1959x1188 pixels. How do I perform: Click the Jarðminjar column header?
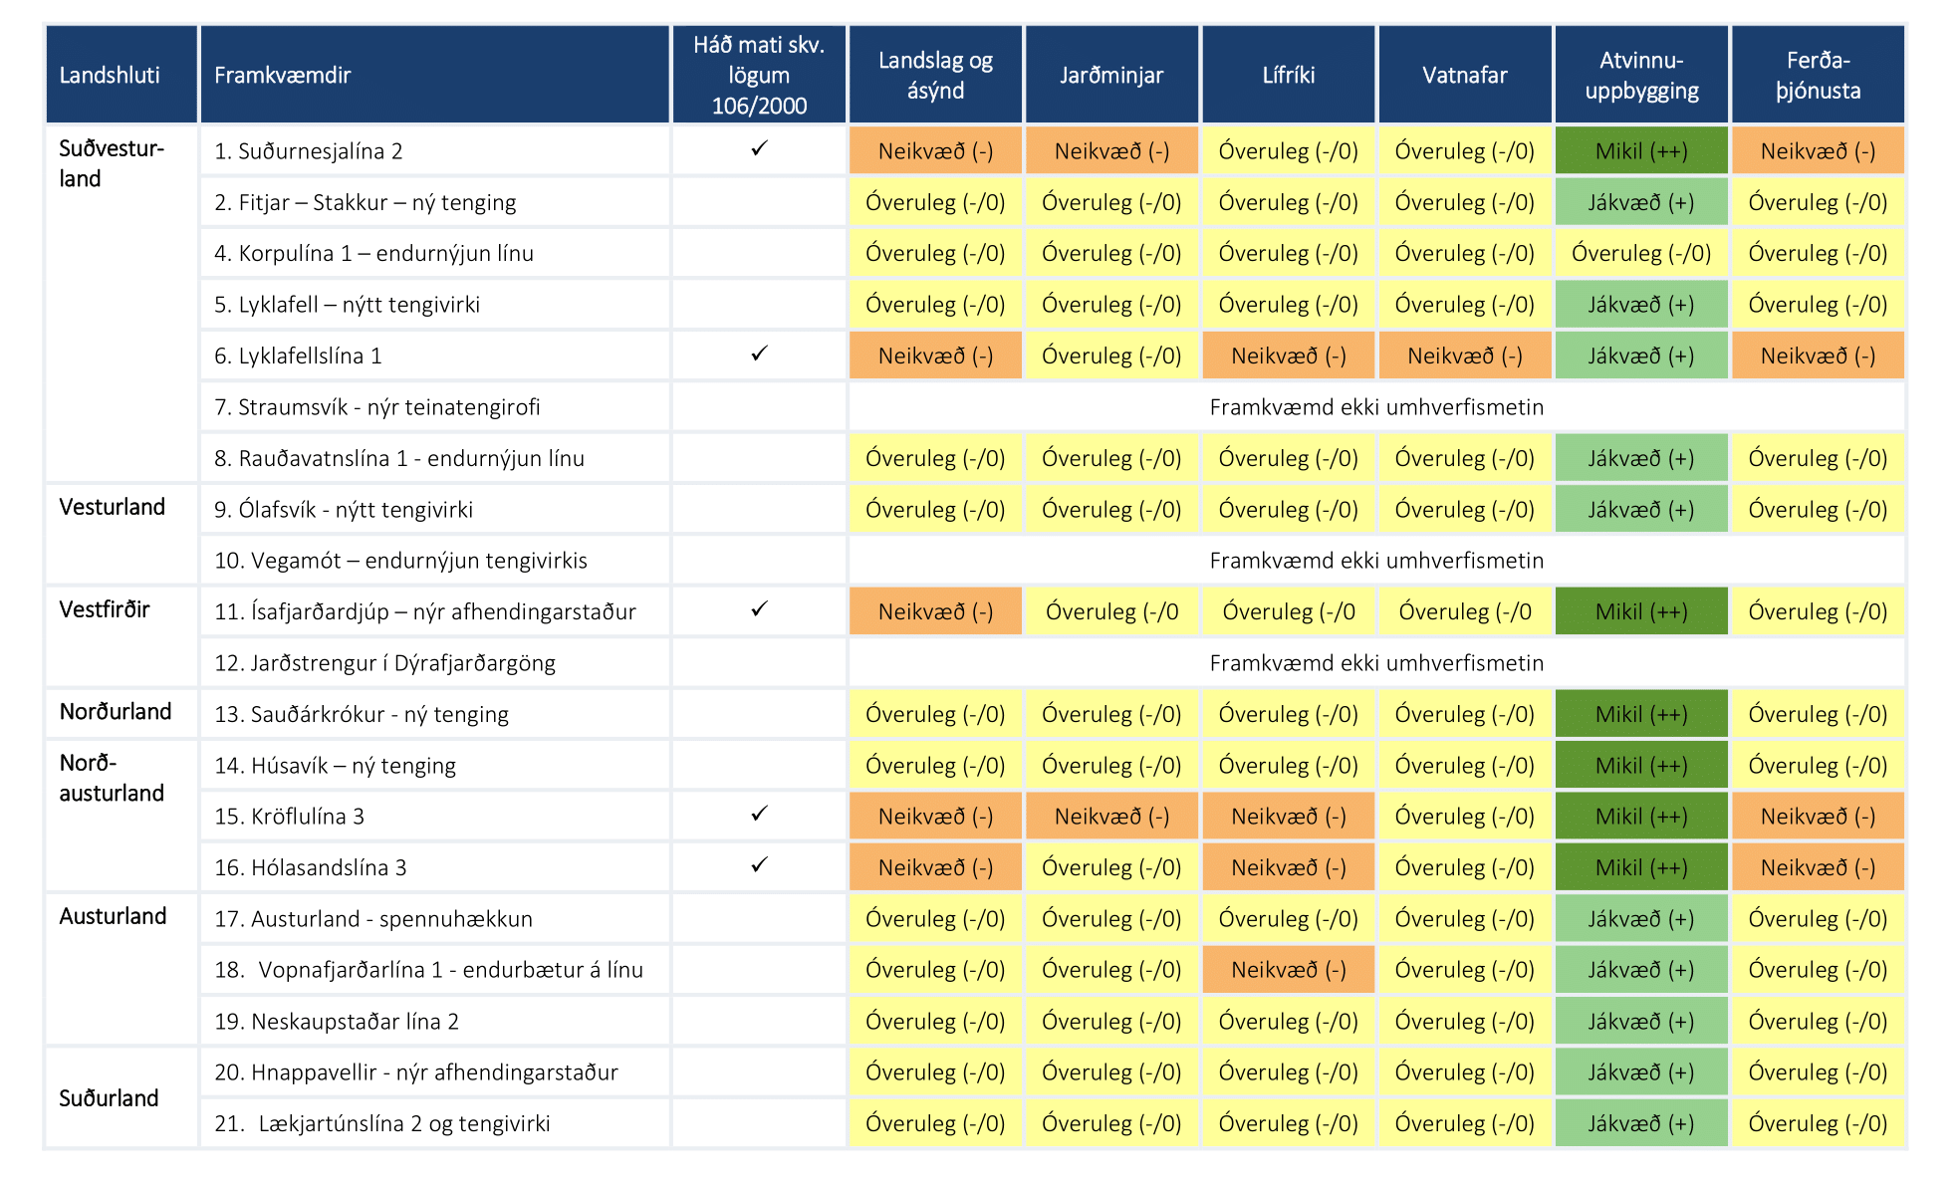[1111, 76]
